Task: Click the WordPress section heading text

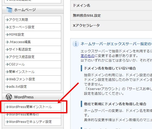Action: pyautogui.click(x=24, y=97)
